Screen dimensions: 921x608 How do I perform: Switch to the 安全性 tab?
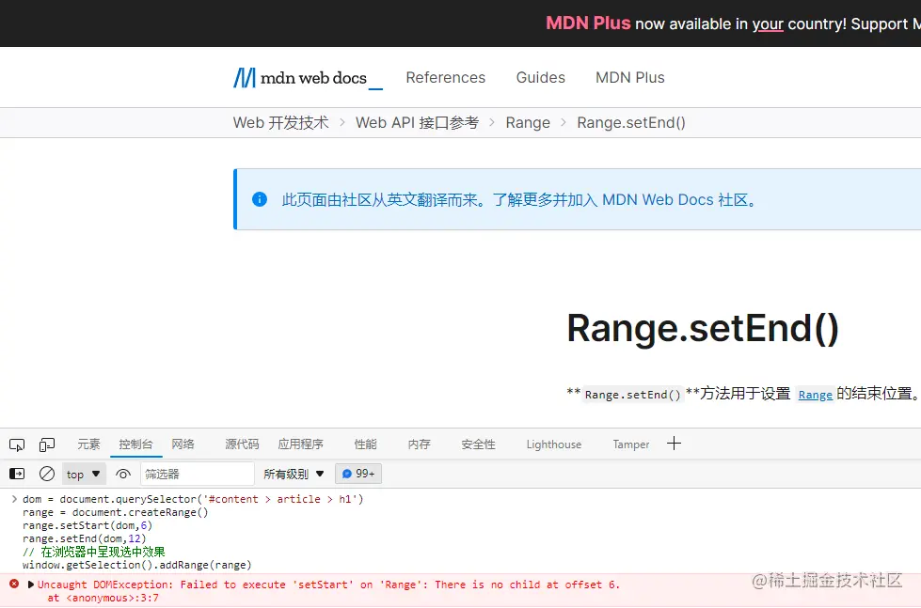click(x=478, y=444)
